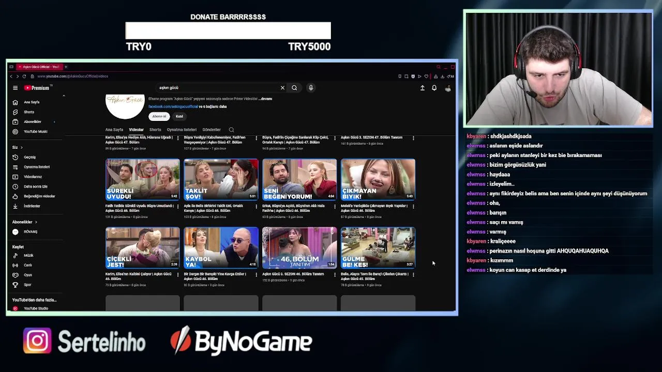The image size is (662, 372).
Task: Open the notifications bell
Action: [434, 88]
